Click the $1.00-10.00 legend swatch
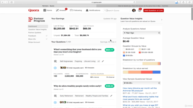193x108 pixels. [x=124, y=52]
